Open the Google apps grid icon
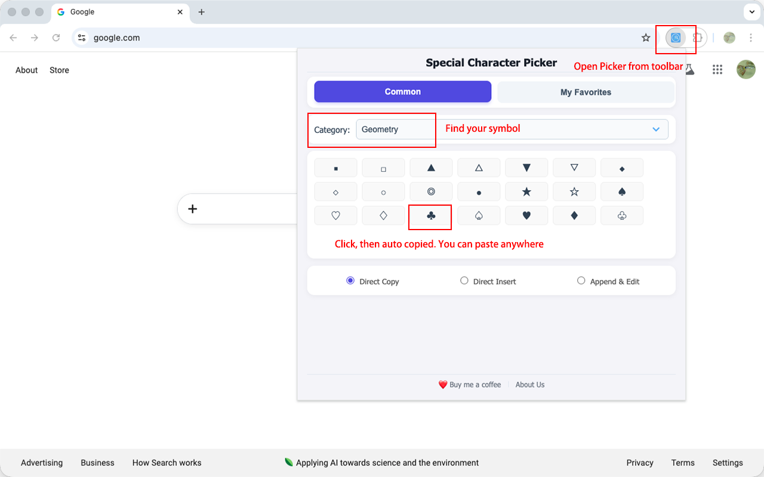 click(x=717, y=69)
